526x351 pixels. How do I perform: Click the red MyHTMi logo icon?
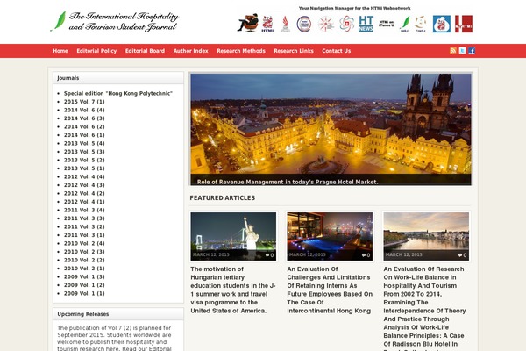(464, 24)
